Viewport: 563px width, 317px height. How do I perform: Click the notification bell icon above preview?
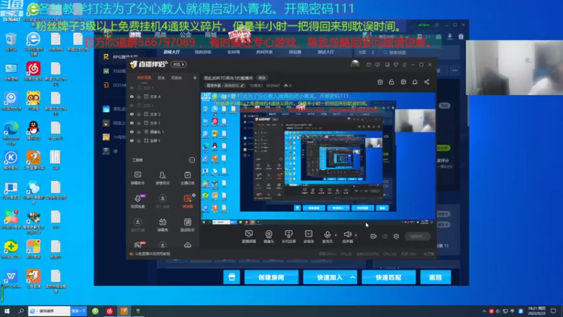(415, 82)
